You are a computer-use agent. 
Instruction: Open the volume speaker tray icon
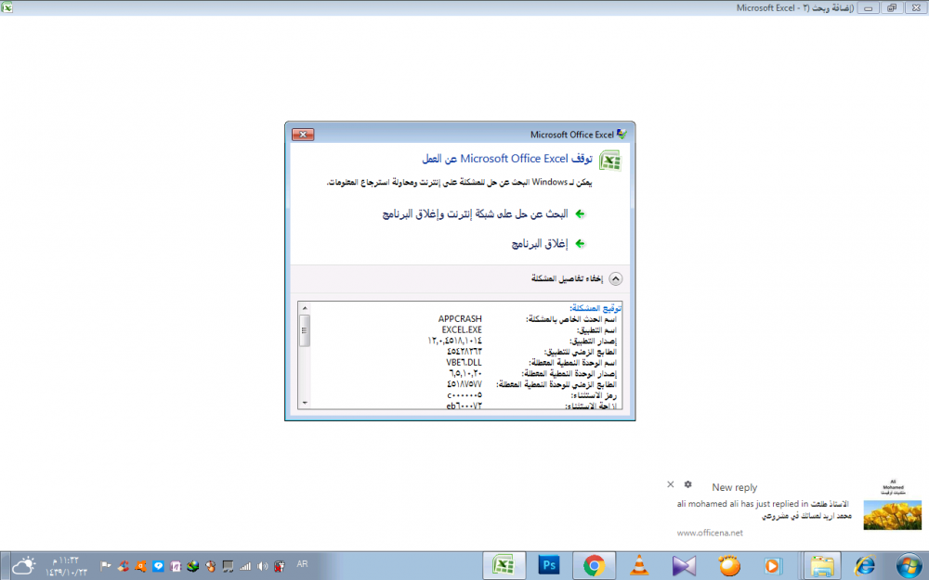click(x=263, y=566)
